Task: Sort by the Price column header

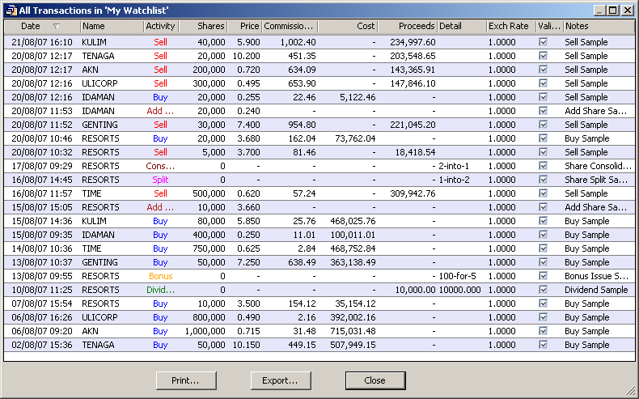Action: 244,27
